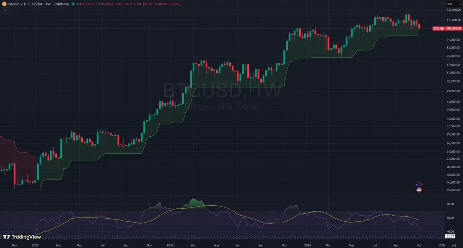
Task: Click the green market status dot
Action: click(x=73, y=4)
